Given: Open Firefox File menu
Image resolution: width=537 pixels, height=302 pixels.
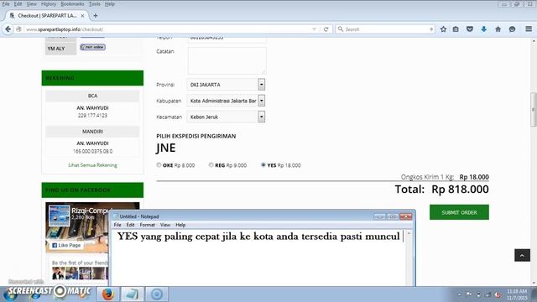Looking at the screenshot, I should (6, 4).
